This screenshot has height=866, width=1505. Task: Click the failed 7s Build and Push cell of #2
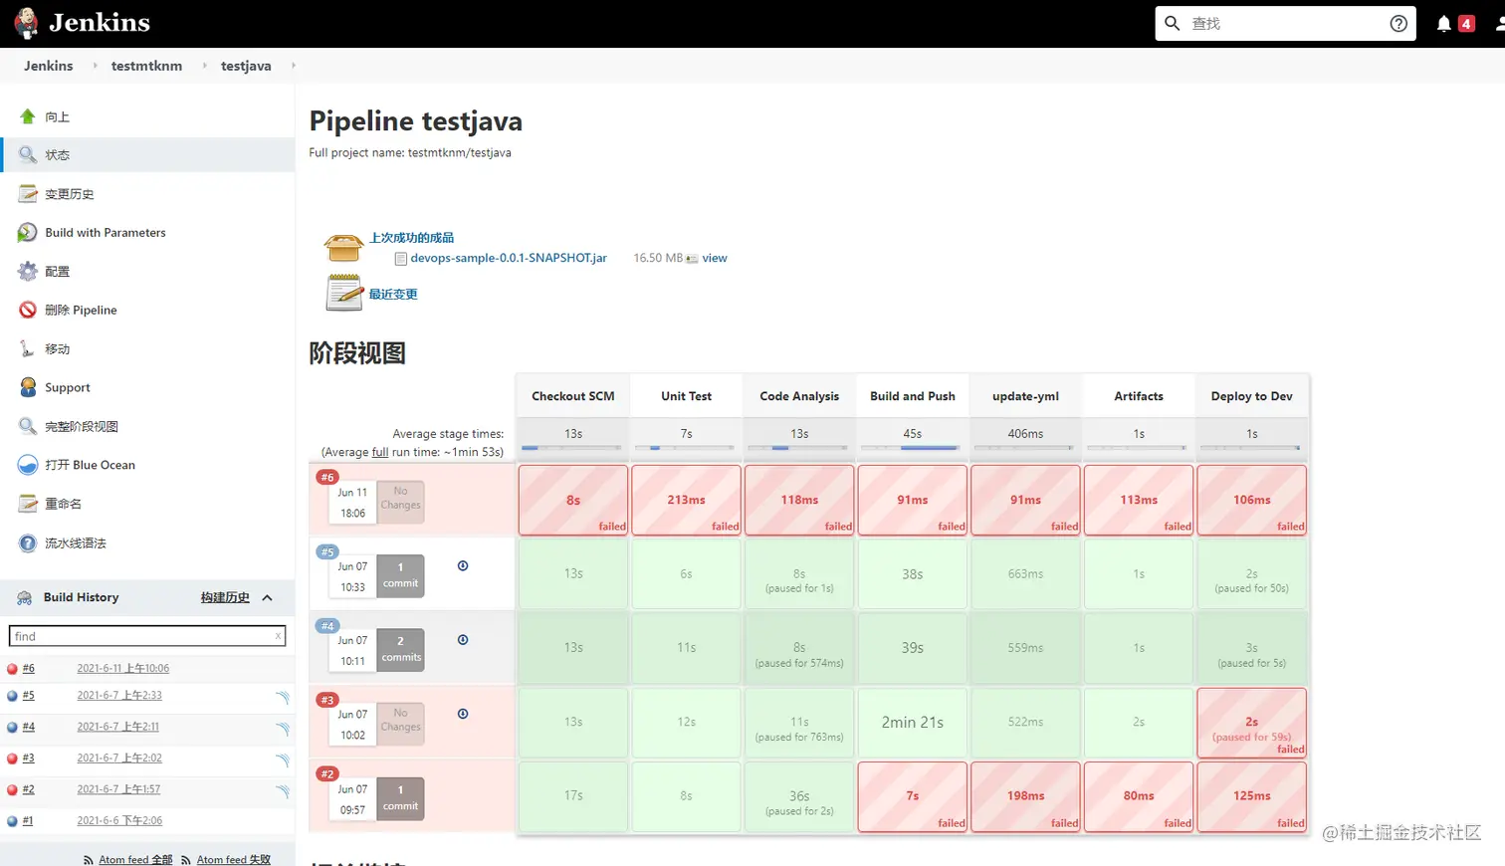pyautogui.click(x=913, y=796)
